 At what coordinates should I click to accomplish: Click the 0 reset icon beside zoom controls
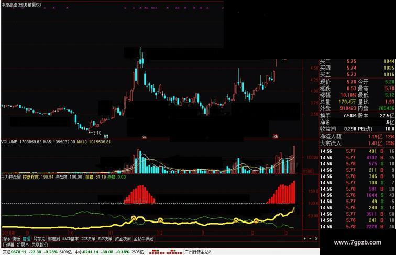click(316, 239)
